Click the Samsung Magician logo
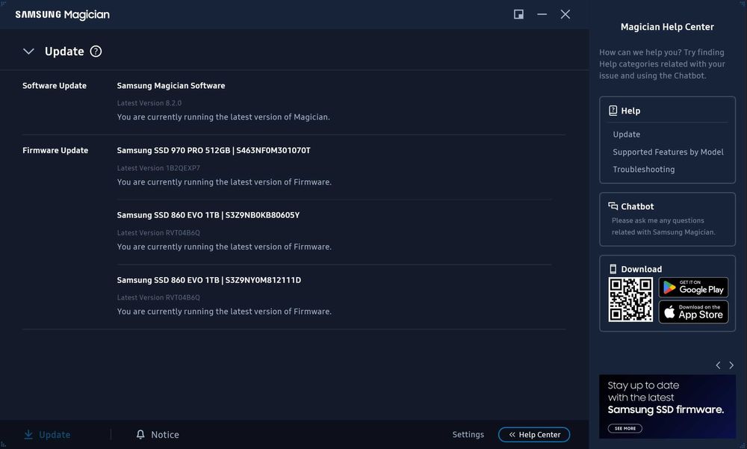Viewport: 747px width, 449px height. coord(63,15)
